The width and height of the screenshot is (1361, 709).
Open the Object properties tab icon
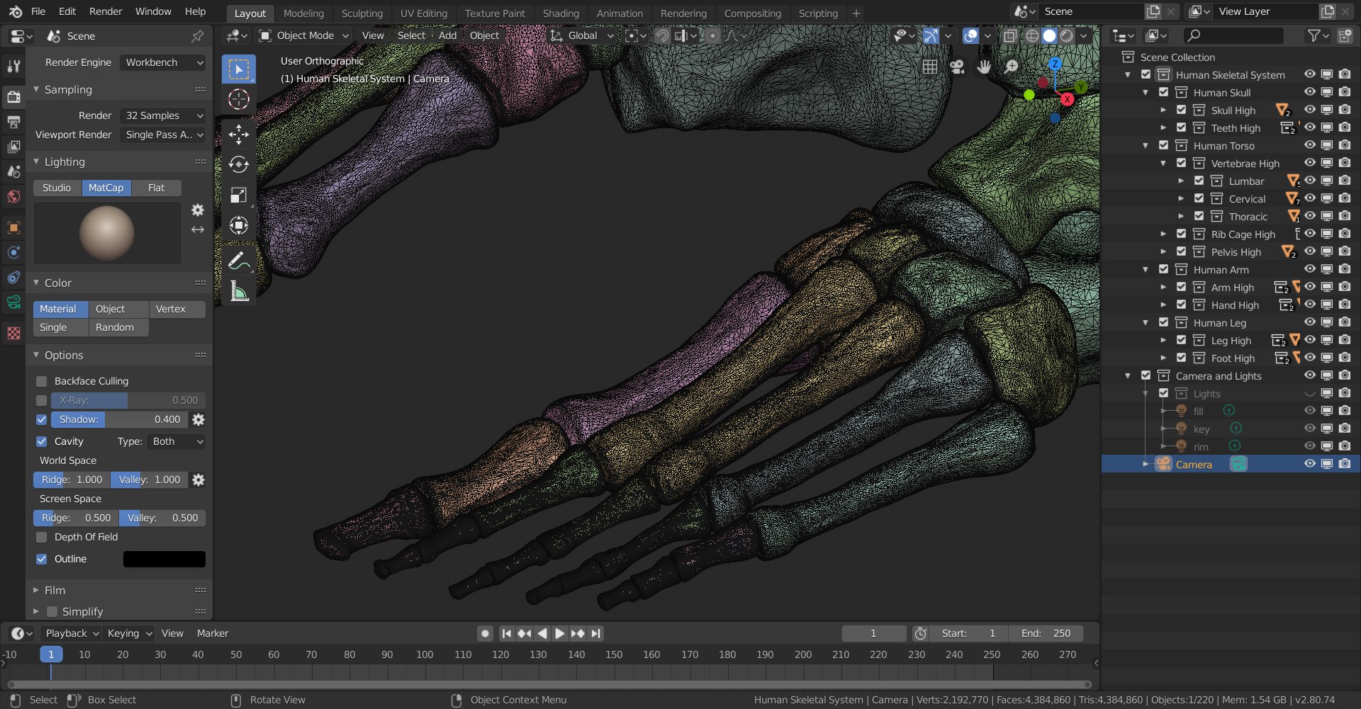13,227
